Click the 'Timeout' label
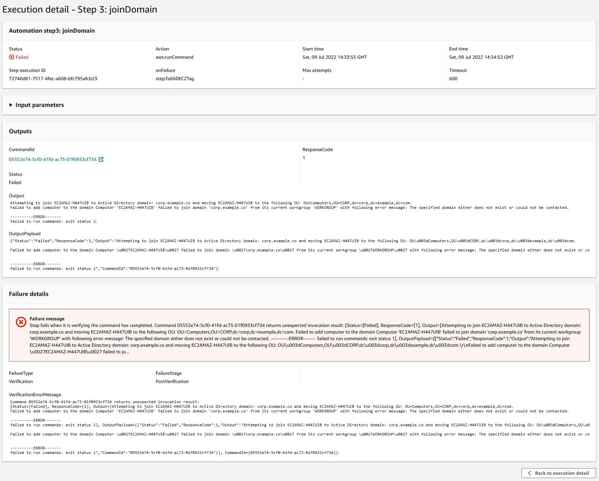Screen dimensions: 599x481 (x=458, y=70)
